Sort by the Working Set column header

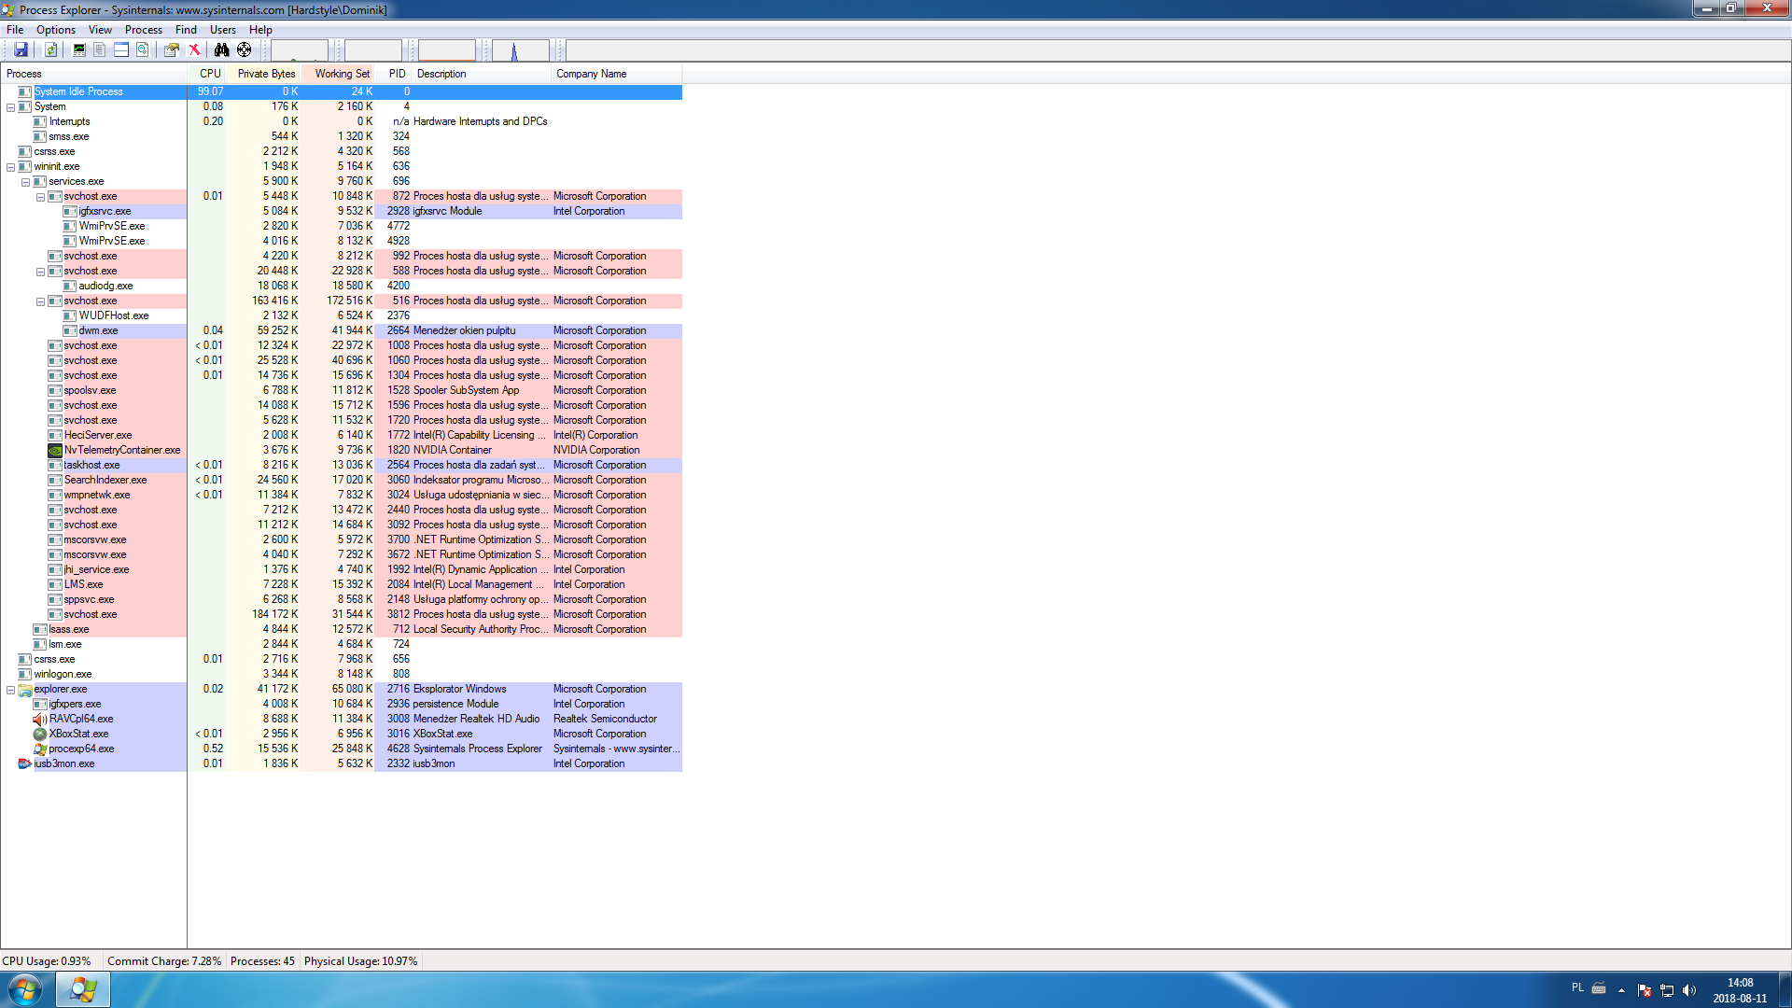pos(339,74)
